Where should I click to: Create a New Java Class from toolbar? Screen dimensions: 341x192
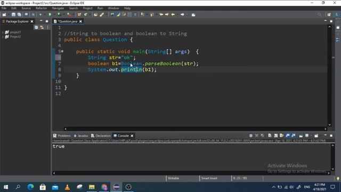click(x=86, y=14)
